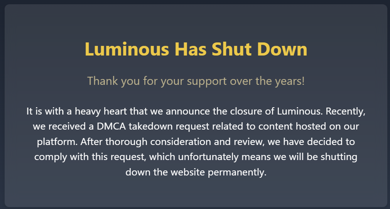Click the word "unfortunately" in the paragraph

click(208, 157)
